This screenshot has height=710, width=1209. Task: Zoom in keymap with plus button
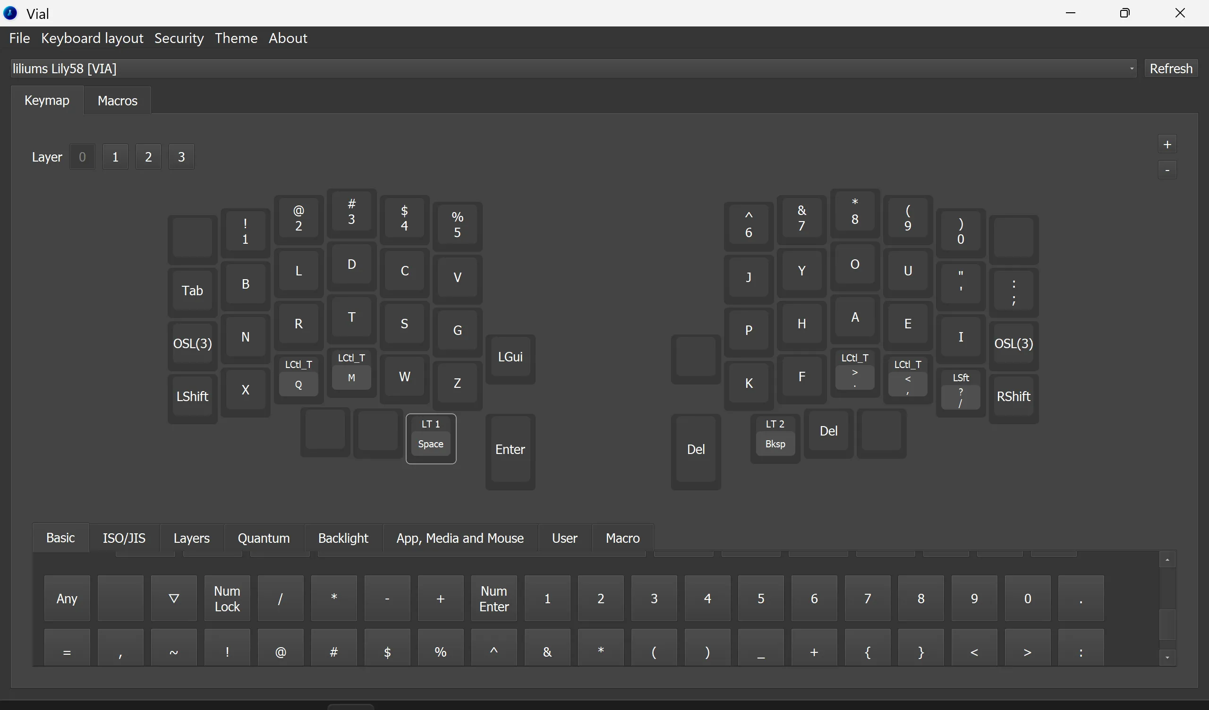pos(1167,145)
